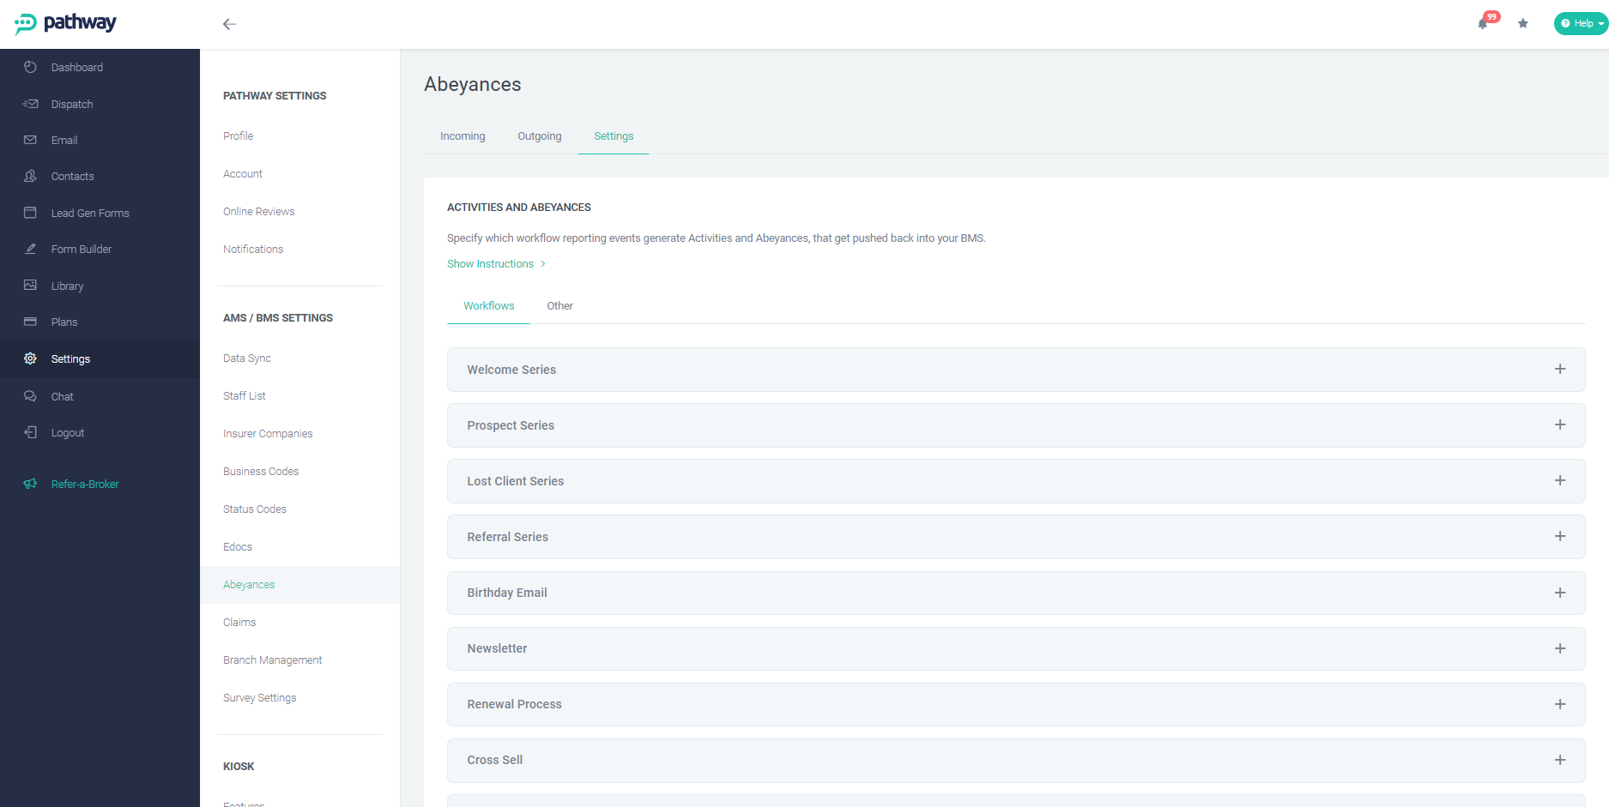
Task: Open the Form Builder
Action: 81,249
